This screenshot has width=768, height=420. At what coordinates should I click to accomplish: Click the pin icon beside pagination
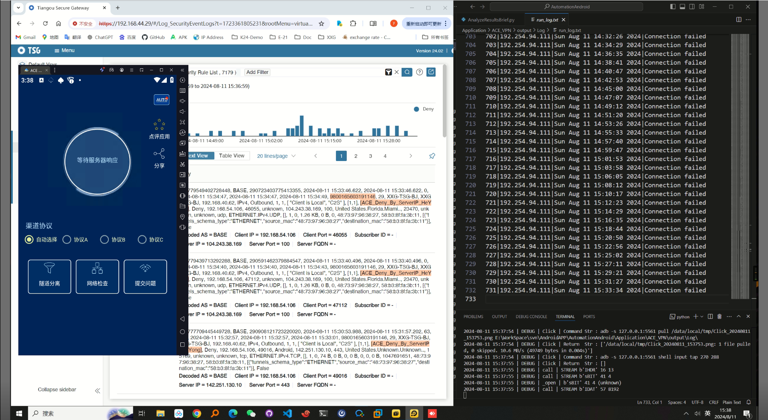coord(432,156)
